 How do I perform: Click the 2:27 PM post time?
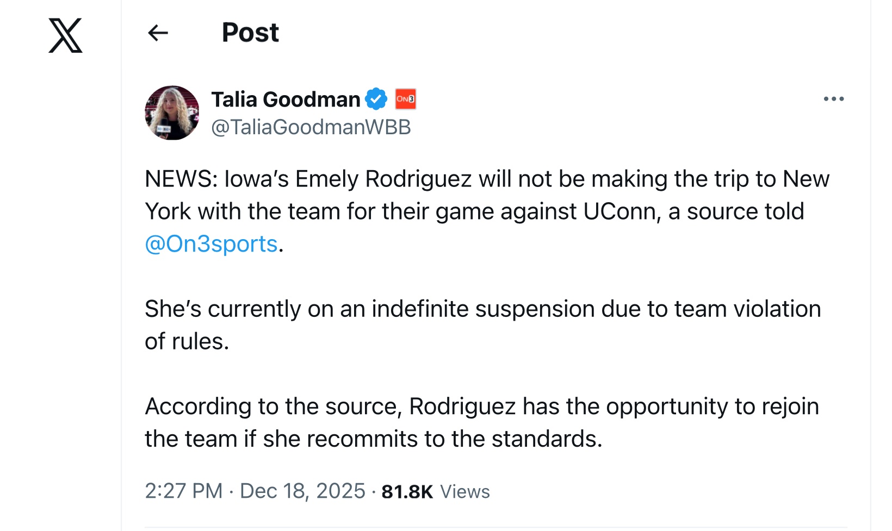[x=183, y=491]
